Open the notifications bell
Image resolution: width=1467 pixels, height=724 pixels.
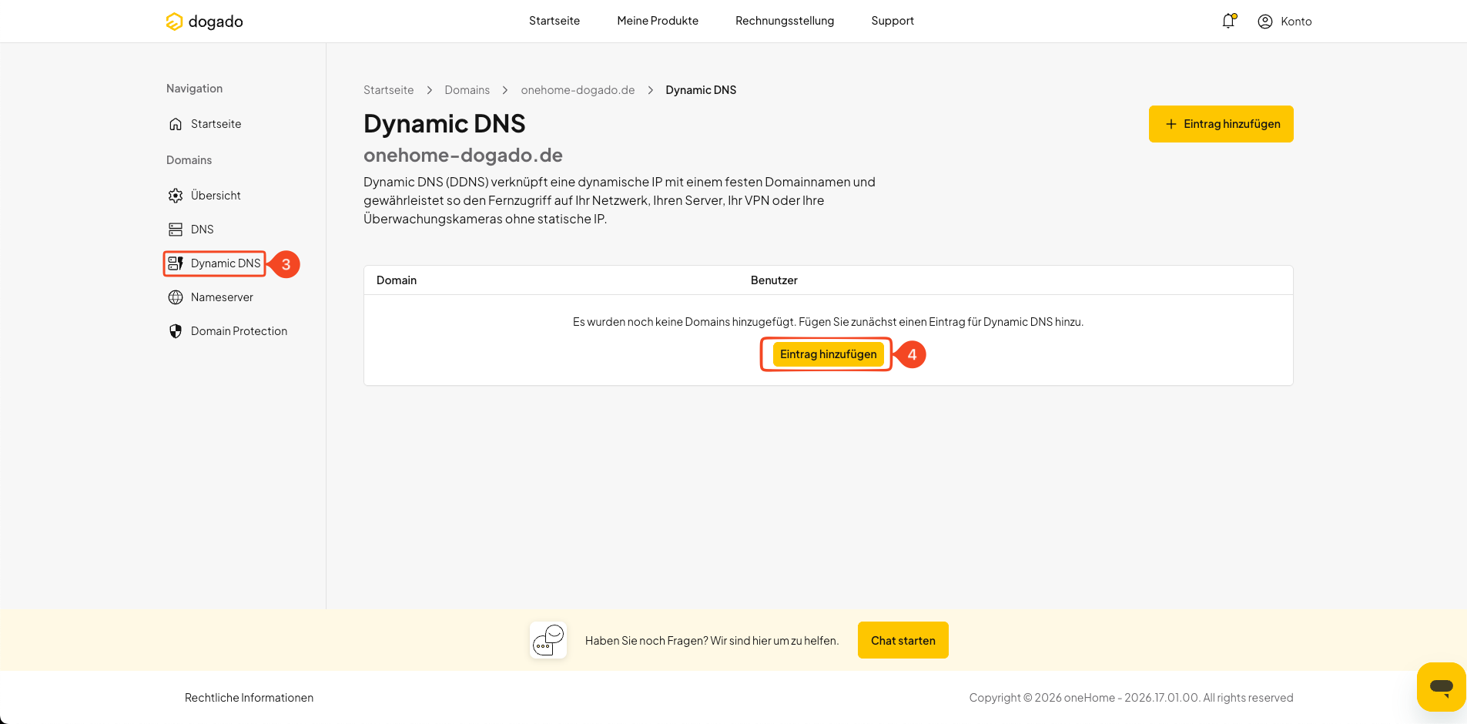coord(1229,21)
